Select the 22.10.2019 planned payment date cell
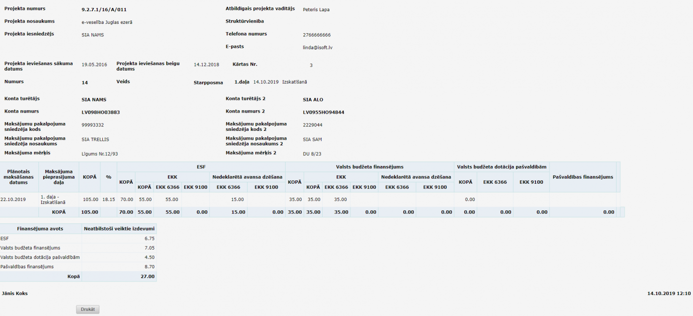 (14, 200)
